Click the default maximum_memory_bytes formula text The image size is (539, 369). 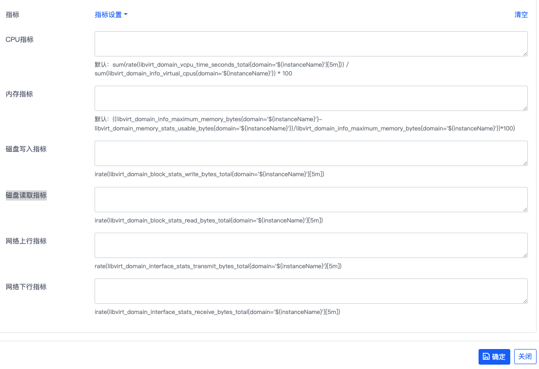(x=305, y=124)
